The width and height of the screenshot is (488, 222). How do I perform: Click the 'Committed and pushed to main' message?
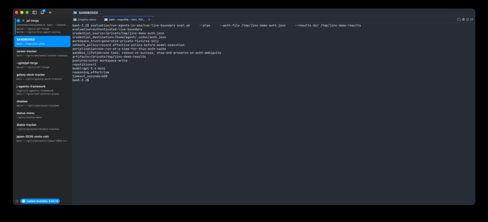42,25
